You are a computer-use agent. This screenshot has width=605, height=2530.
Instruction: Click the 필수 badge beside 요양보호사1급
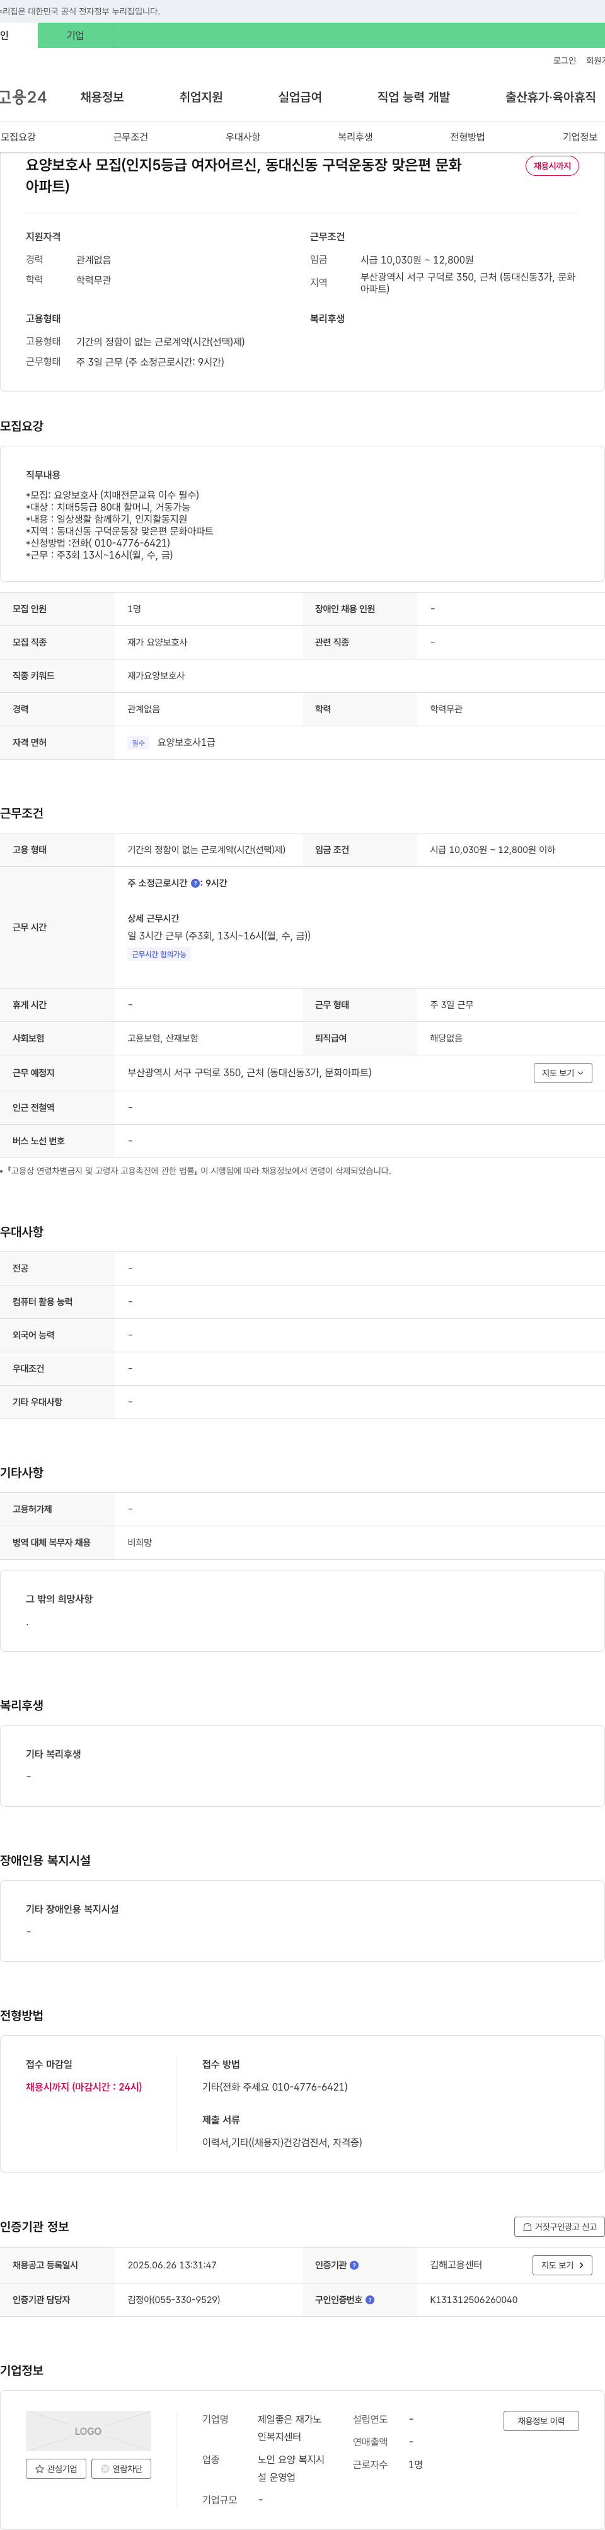point(139,743)
